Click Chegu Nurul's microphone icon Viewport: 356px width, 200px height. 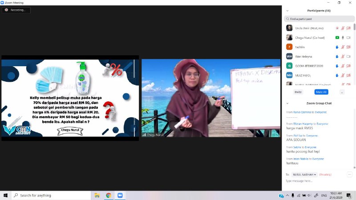[343, 37]
